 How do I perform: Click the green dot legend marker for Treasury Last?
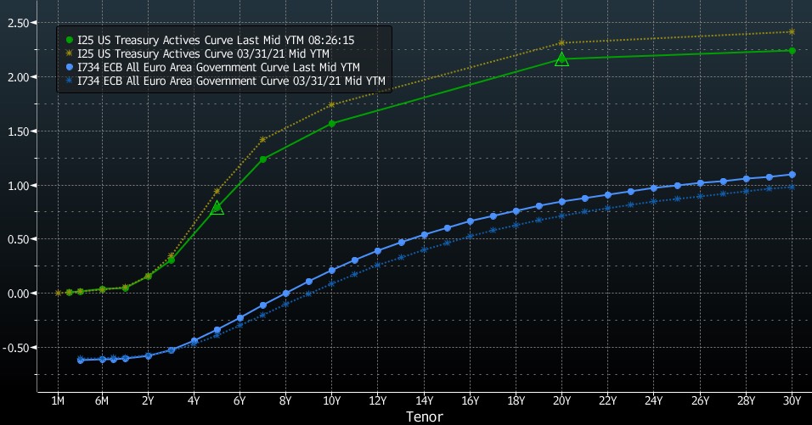70,41
